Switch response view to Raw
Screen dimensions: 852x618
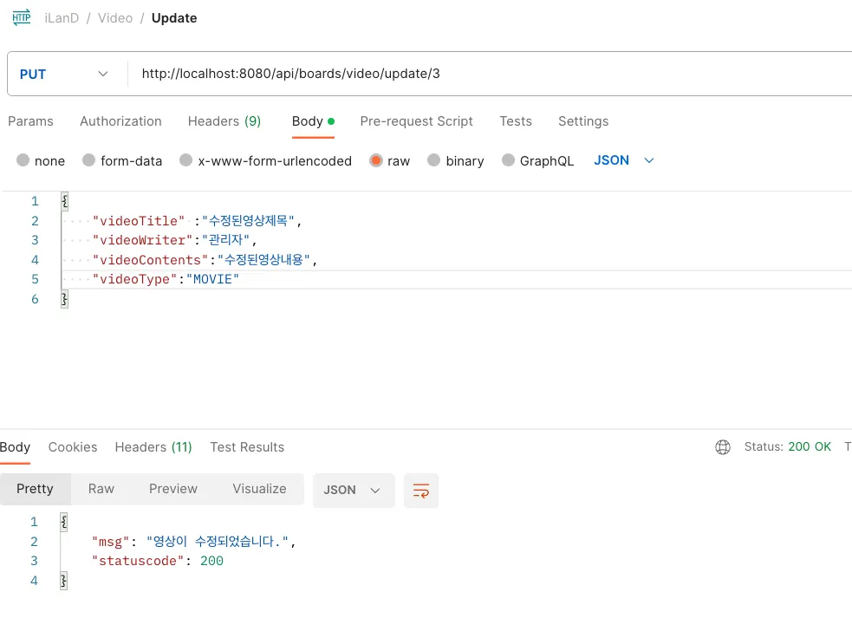tap(101, 489)
